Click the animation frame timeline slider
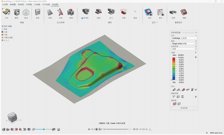This screenshot has height=135, width=224. click(x=117, y=129)
